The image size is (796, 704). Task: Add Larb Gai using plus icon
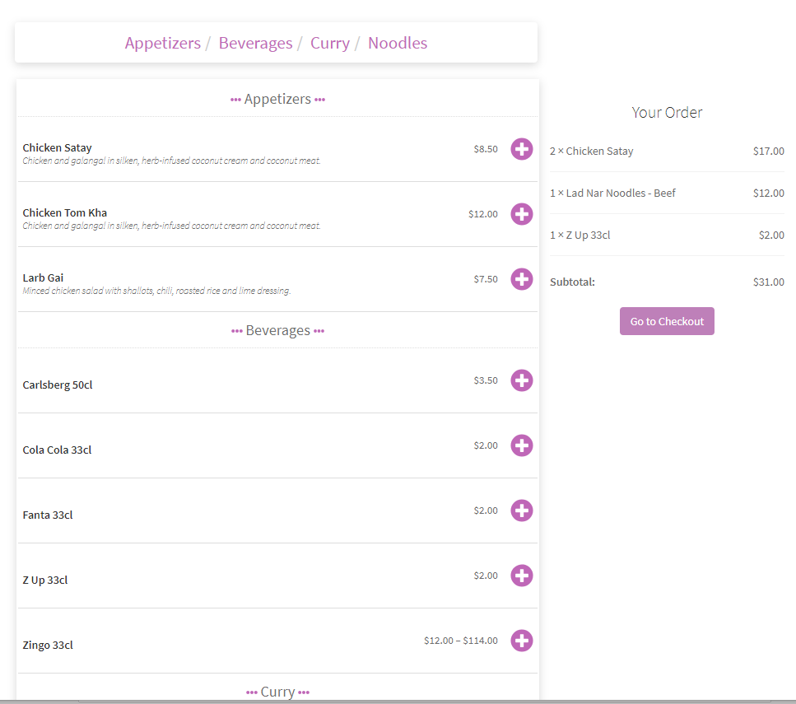pos(521,279)
